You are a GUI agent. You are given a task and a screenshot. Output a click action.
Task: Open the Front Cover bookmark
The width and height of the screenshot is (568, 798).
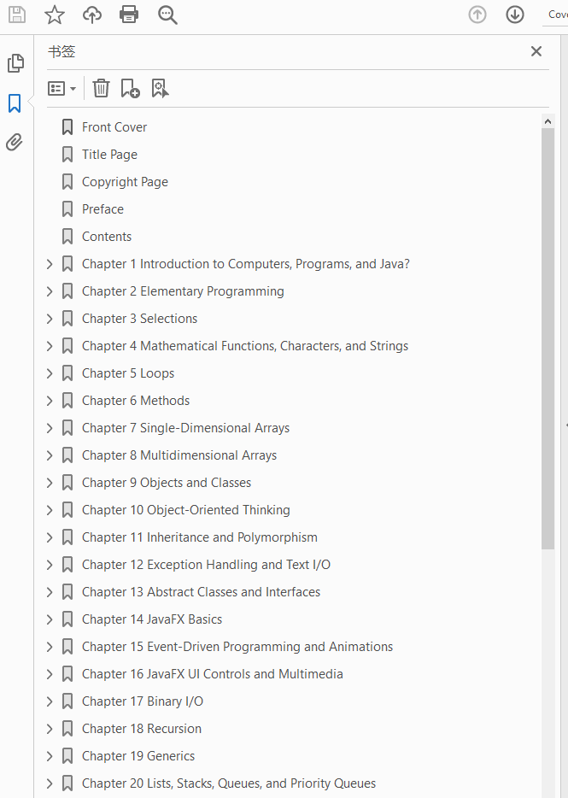click(114, 127)
